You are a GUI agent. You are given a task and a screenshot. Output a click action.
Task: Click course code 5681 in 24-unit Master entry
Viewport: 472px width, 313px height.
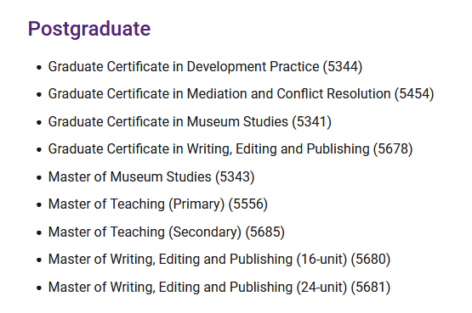[371, 288]
